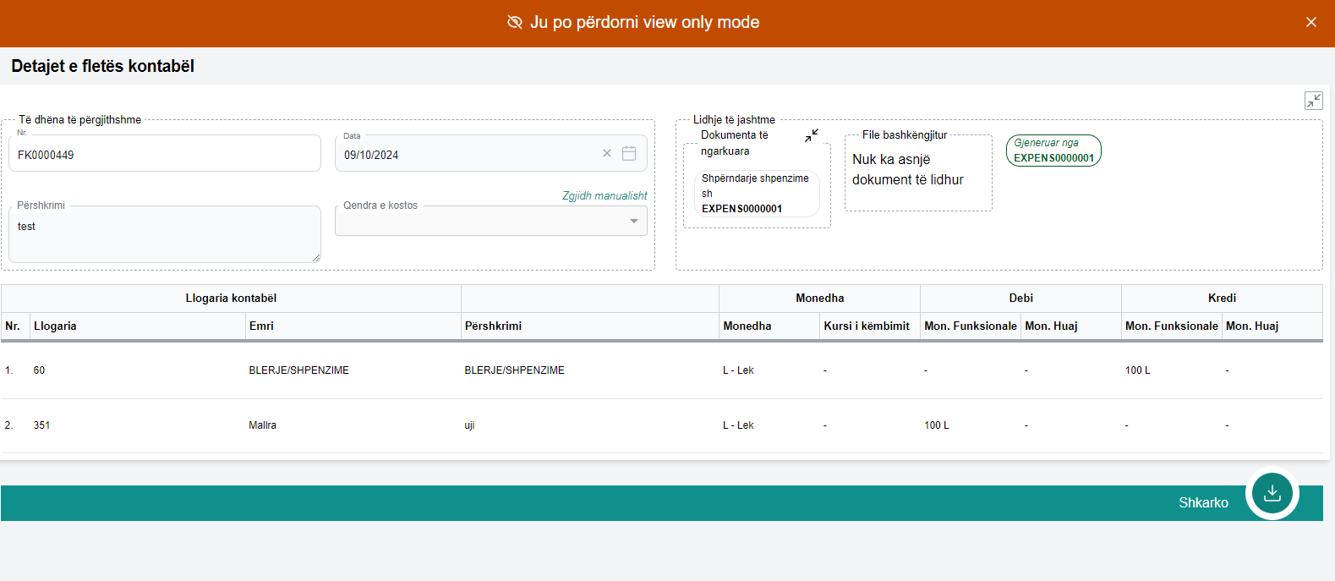Open the Shpërndarje shpenzimesh EXPENS0000001 document
Screen dimensions: 1335x581
(756, 194)
